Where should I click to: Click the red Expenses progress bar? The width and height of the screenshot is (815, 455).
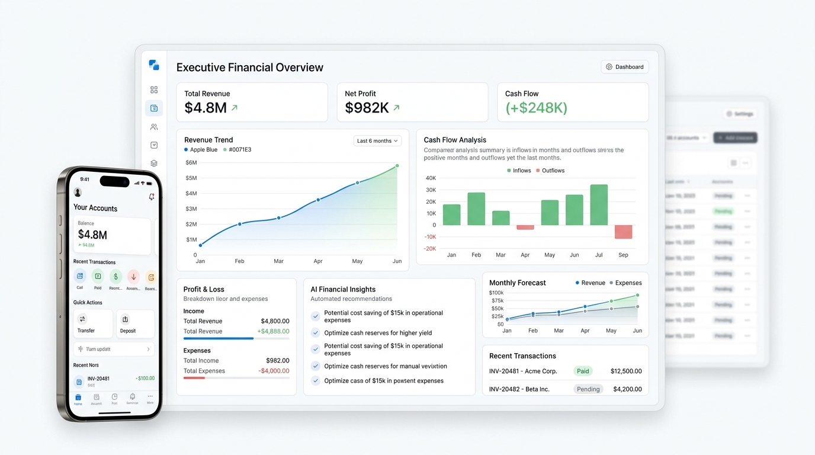(x=194, y=378)
